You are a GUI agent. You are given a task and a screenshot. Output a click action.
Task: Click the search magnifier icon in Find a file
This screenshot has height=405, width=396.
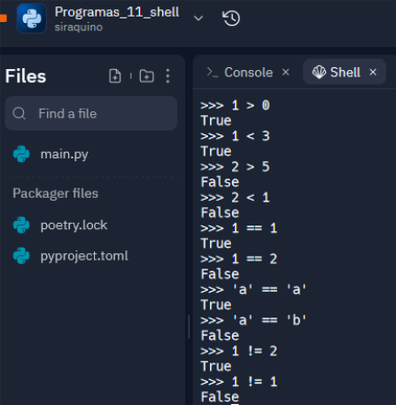19,113
